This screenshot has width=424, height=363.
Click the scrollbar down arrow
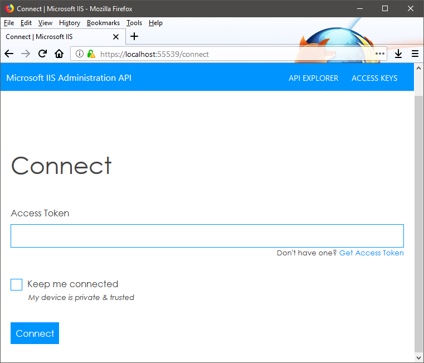(x=419, y=357)
